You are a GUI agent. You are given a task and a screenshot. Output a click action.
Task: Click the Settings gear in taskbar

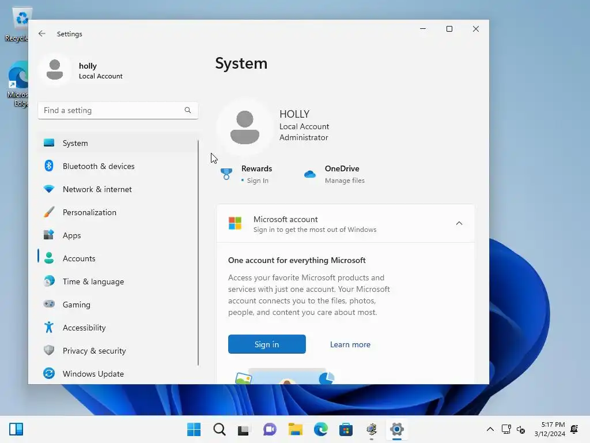tap(396, 429)
